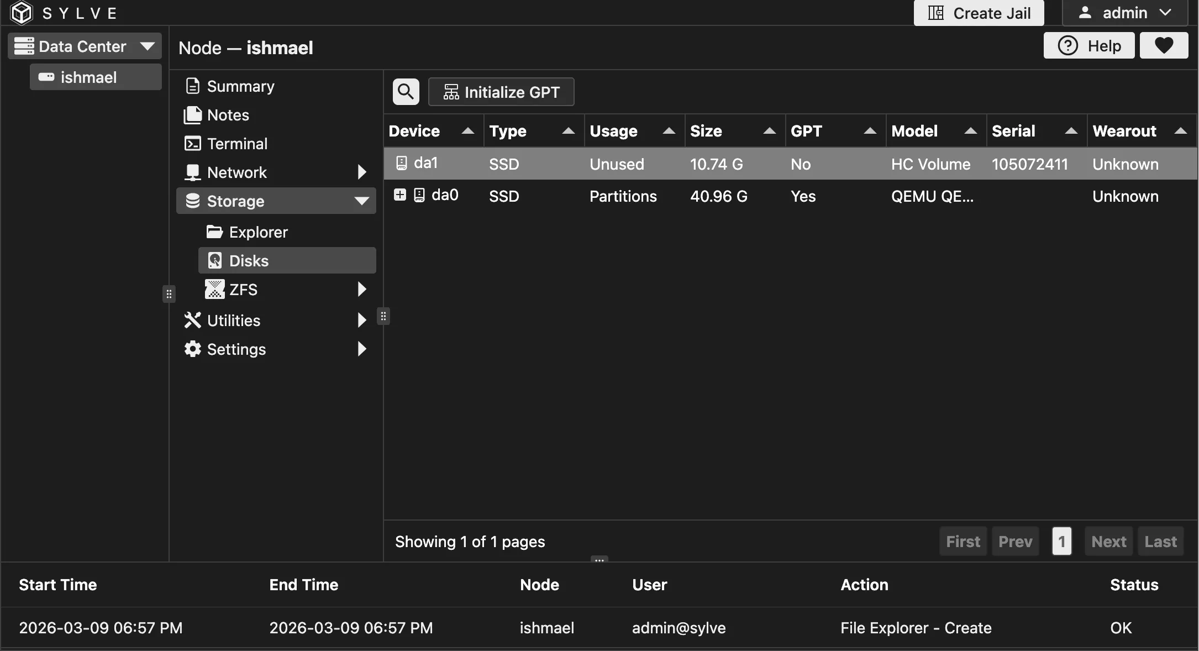Expand the da0 disk partition row

399,195
